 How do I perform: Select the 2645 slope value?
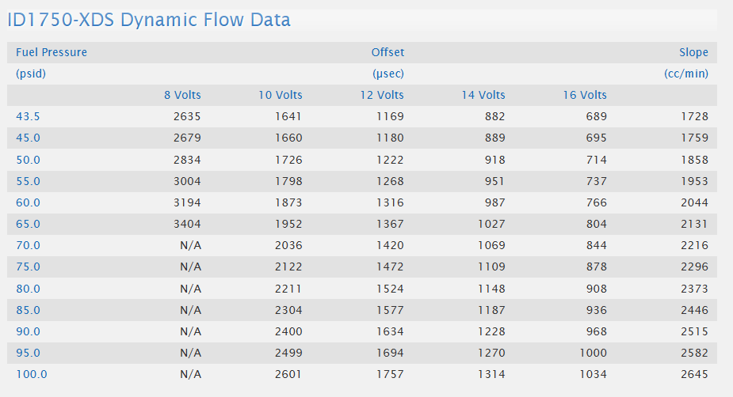[x=694, y=374]
